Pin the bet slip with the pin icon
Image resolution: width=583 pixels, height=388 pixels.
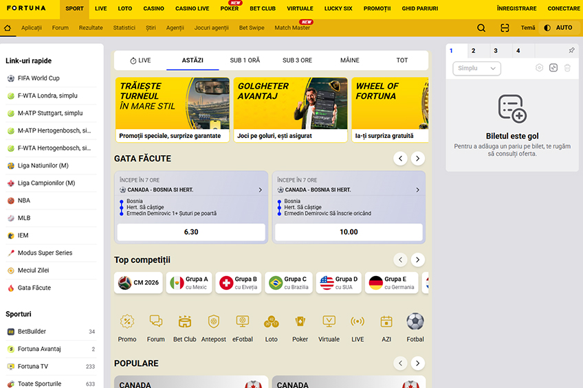pyautogui.click(x=571, y=50)
